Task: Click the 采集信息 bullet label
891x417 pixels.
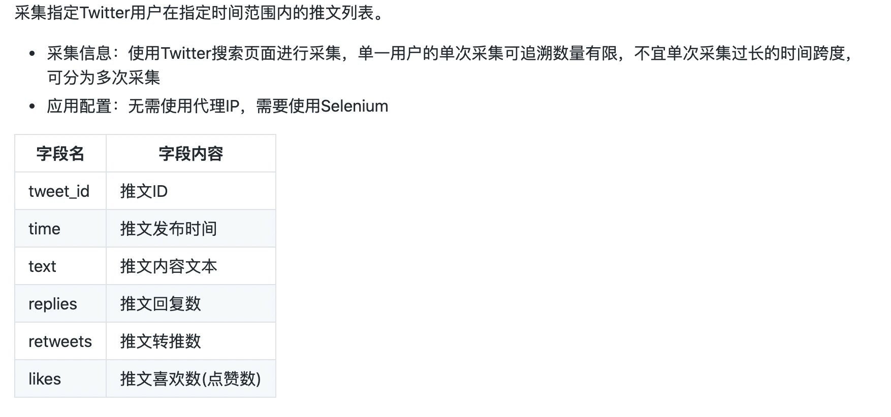Action: [79, 53]
